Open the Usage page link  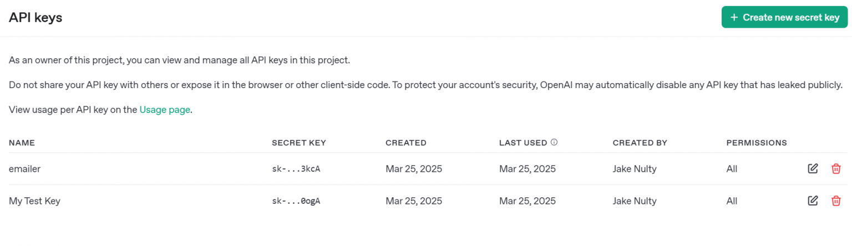pos(165,110)
